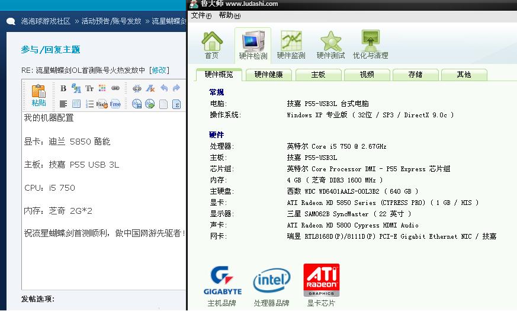Click the insert link chain icon

click(x=115, y=88)
